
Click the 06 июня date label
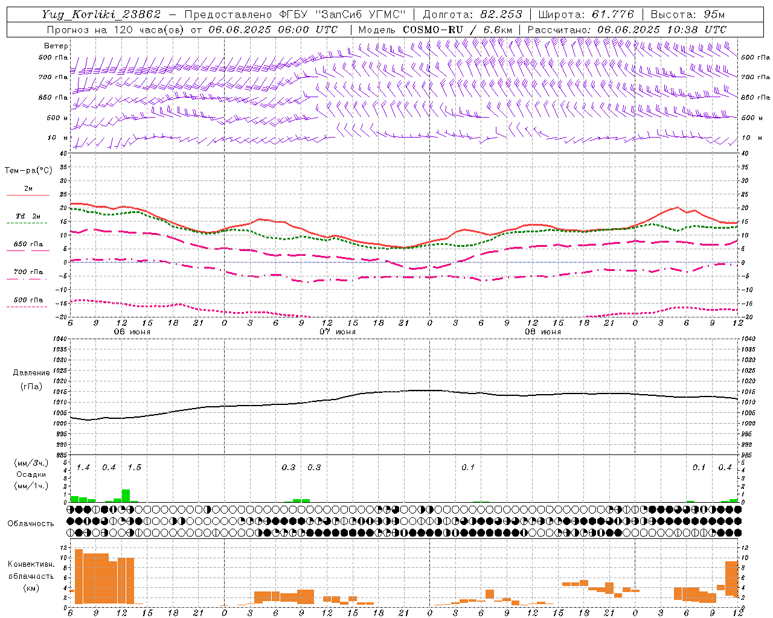pyautogui.click(x=132, y=332)
